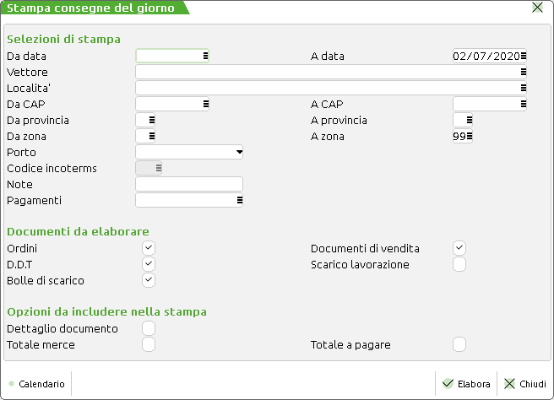Expand the Porto dropdown
Viewport: 554px width, 400px height.
240,153
